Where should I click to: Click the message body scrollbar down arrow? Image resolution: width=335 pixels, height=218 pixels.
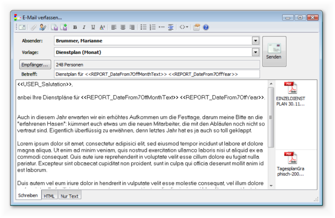271,186
